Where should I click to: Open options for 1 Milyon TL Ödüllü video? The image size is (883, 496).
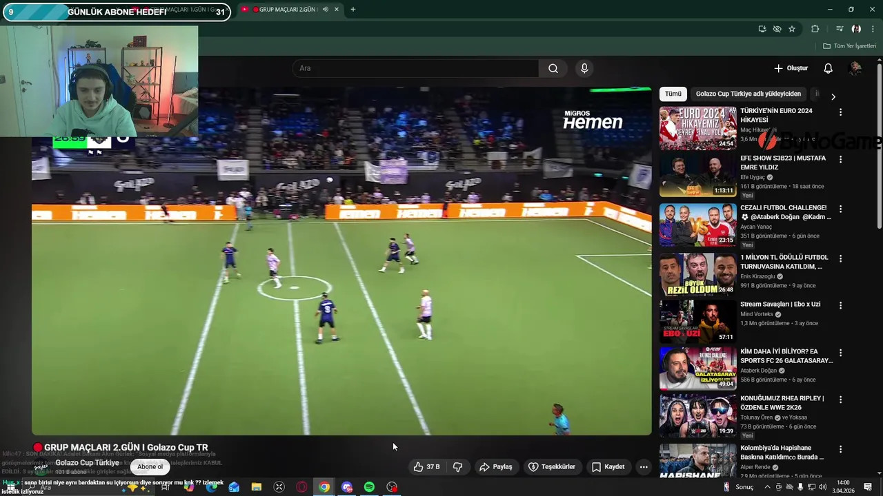[840, 258]
